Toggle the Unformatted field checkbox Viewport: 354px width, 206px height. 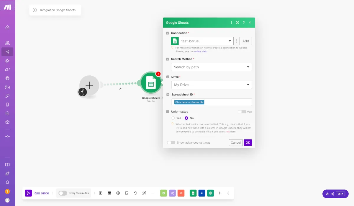(168, 112)
